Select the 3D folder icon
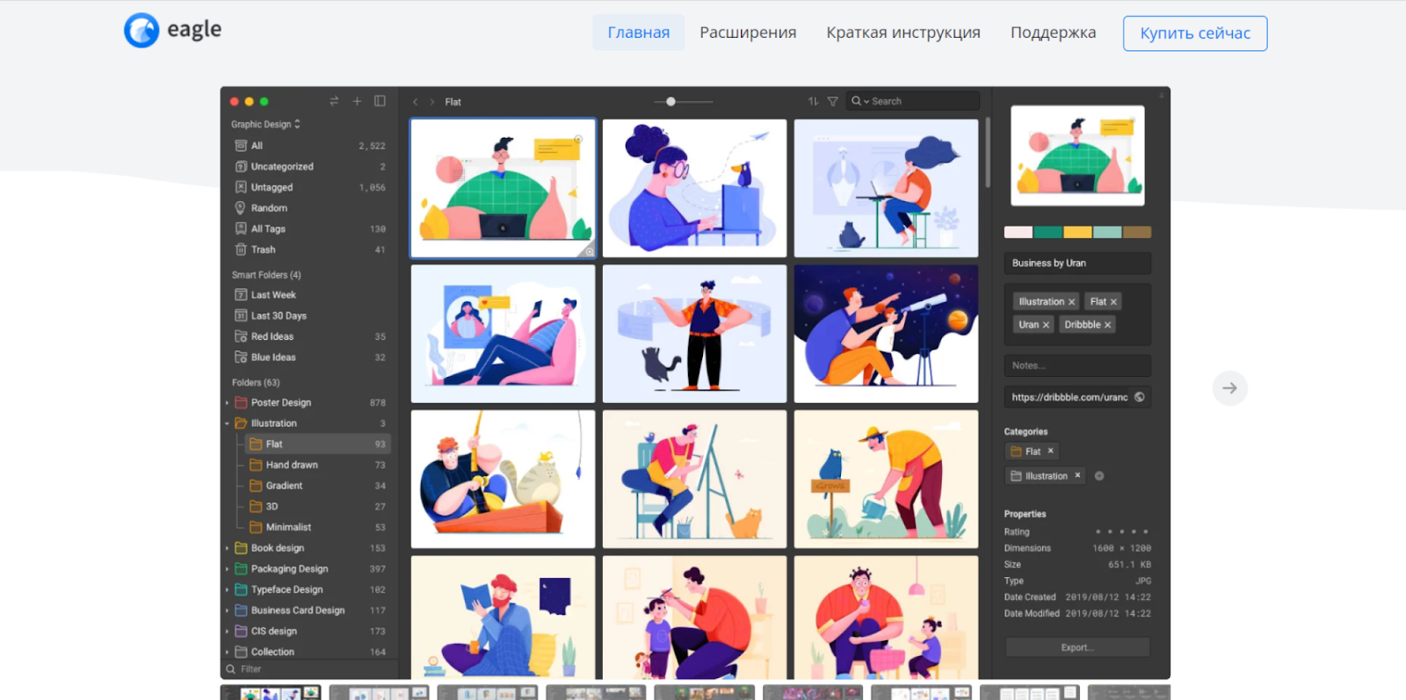 pos(256,507)
